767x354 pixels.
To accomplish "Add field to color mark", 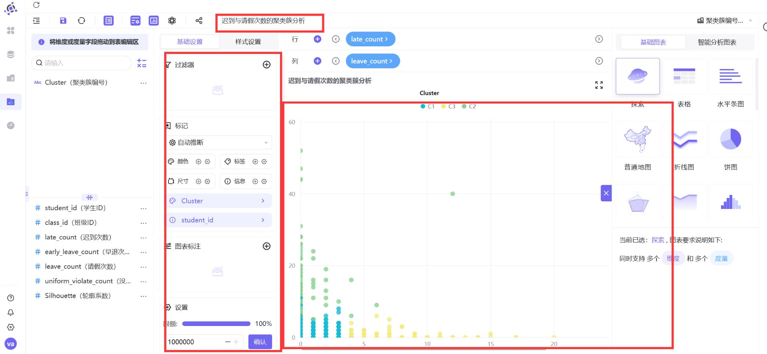I will click(199, 161).
